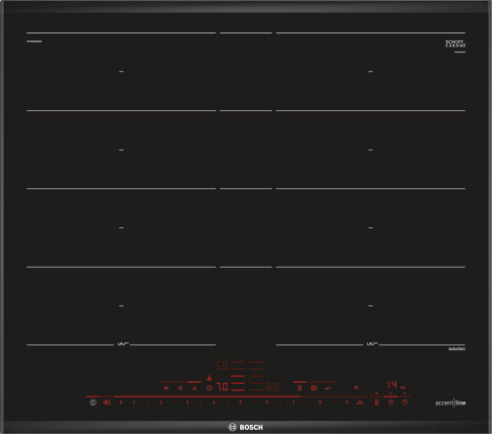Select the PowerBoost symbol after level 9
Viewport: 492px width, 434px height.
(x=360, y=403)
